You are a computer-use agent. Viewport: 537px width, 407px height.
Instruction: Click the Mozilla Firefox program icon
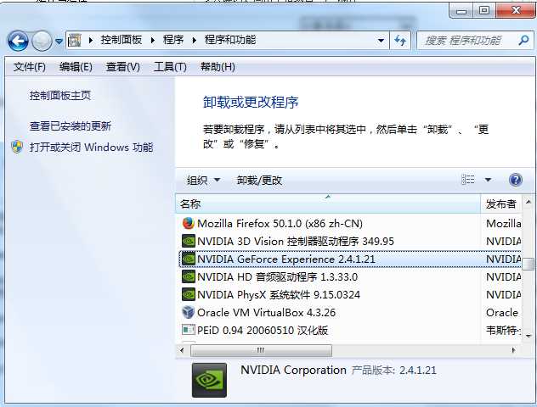pos(188,224)
